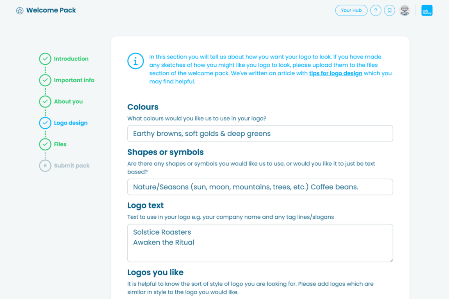449x299 pixels.
Task: Click the Shapes or symbols input box
Action: (260, 187)
